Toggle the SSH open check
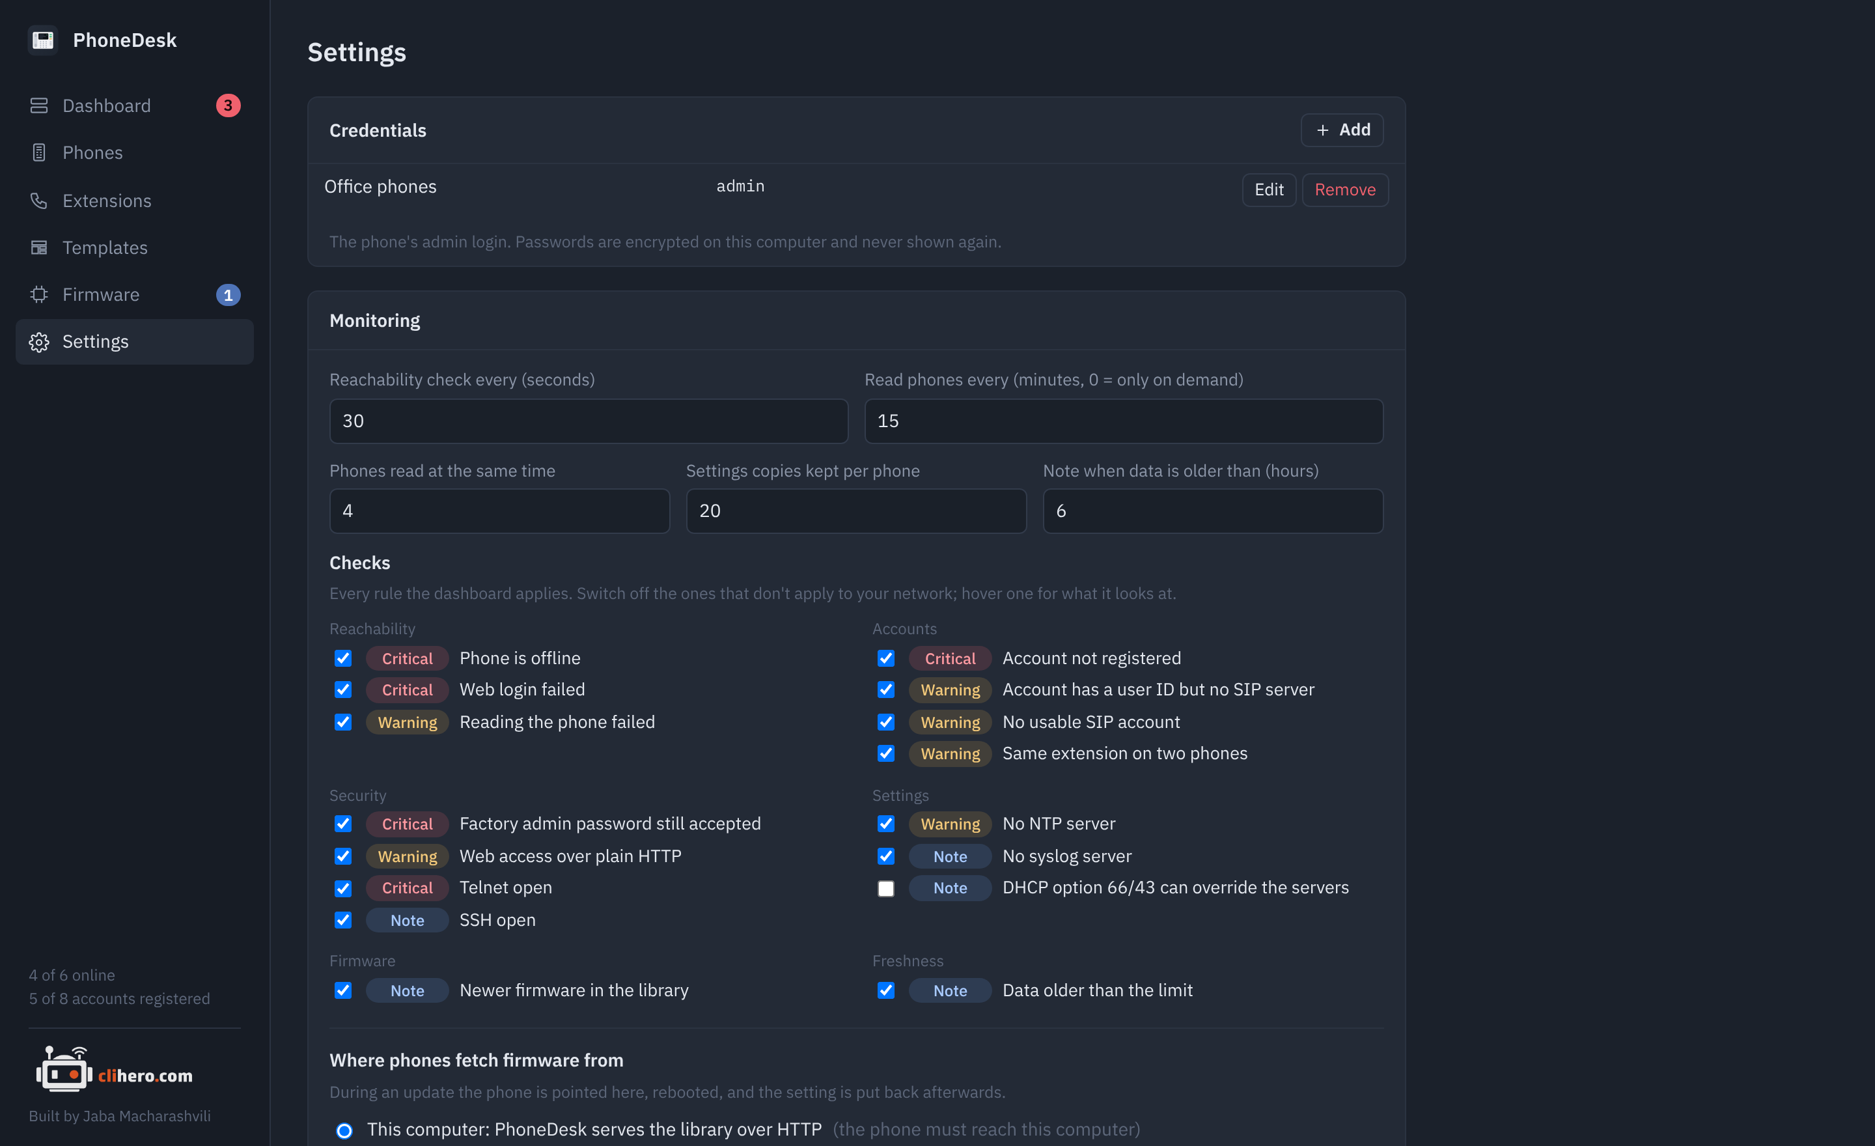This screenshot has height=1146, width=1875. (343, 920)
